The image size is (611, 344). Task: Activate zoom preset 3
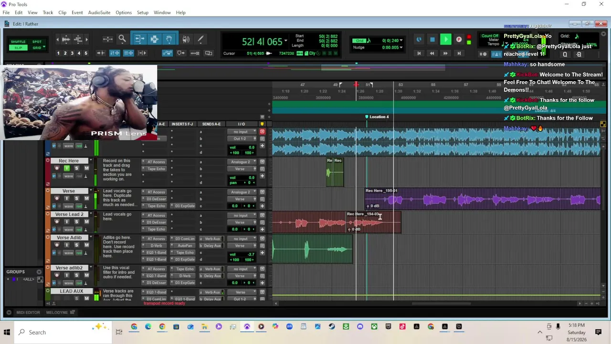72,53
